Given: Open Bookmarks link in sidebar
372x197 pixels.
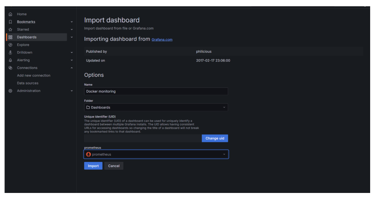Looking at the screenshot, I should click(x=26, y=22).
